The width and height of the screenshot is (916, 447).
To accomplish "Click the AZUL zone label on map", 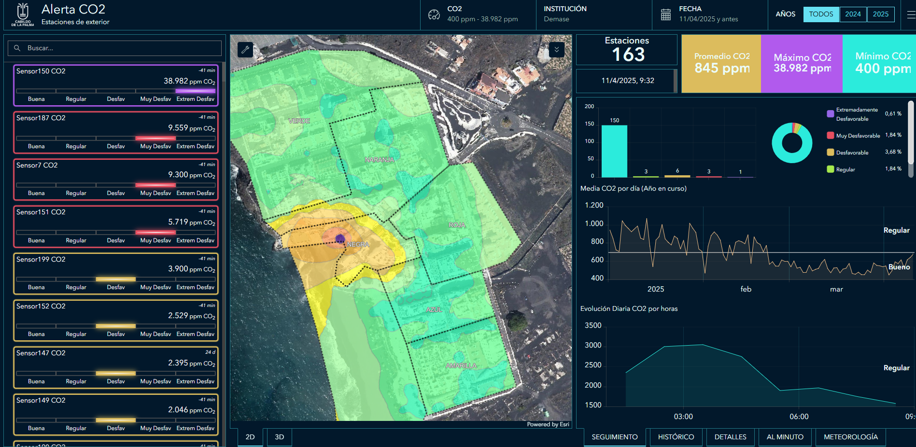I will tap(434, 310).
